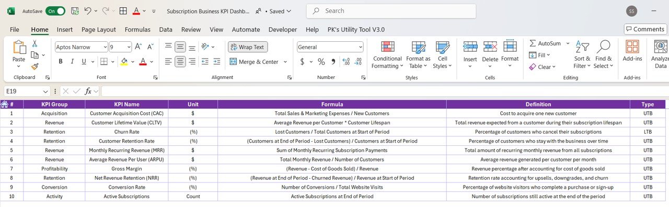
Task: Click the Insert Function fx icon
Action: [88, 91]
